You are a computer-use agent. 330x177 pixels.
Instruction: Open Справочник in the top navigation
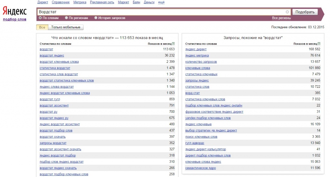61,2
